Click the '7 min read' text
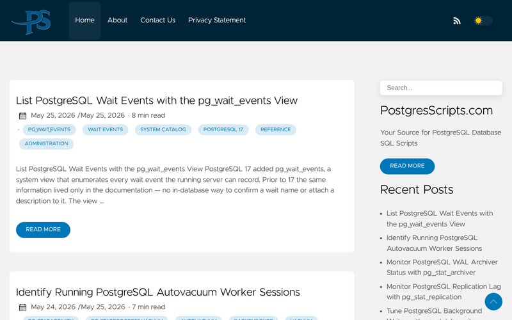512x320 pixels. pos(148,307)
